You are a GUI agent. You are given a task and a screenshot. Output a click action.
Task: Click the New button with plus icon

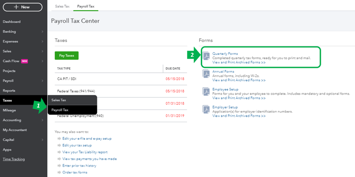pos(22,7)
